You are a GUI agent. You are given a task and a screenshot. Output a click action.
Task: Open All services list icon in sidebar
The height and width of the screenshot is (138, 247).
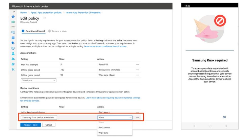click(13, 27)
